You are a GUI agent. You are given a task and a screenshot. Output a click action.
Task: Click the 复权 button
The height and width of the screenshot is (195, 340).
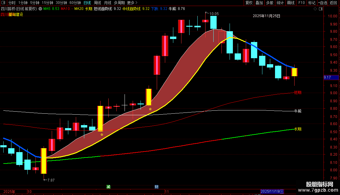coord(249,3)
